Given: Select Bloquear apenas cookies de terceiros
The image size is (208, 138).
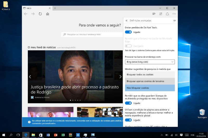Looking at the screenshot, I should click(x=150, y=81).
